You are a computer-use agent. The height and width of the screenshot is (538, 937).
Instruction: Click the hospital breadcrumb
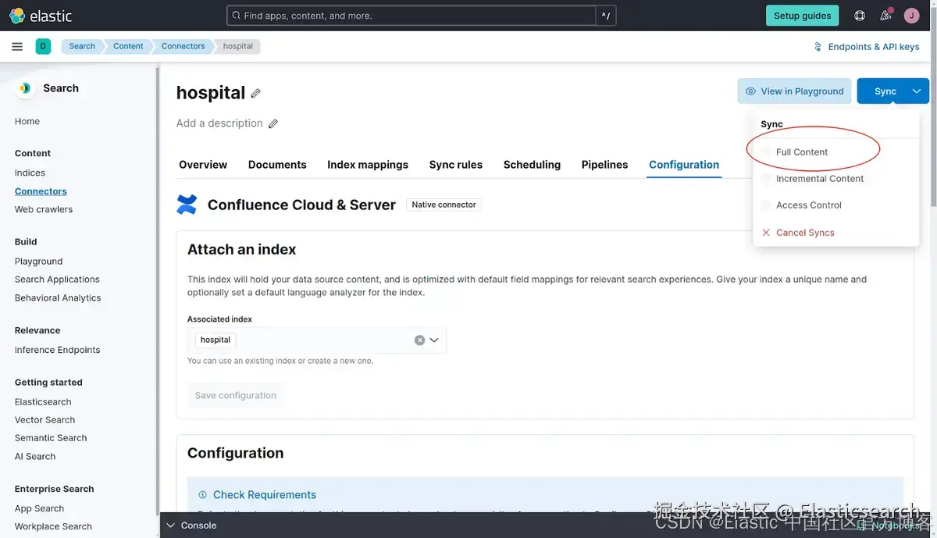coord(238,46)
